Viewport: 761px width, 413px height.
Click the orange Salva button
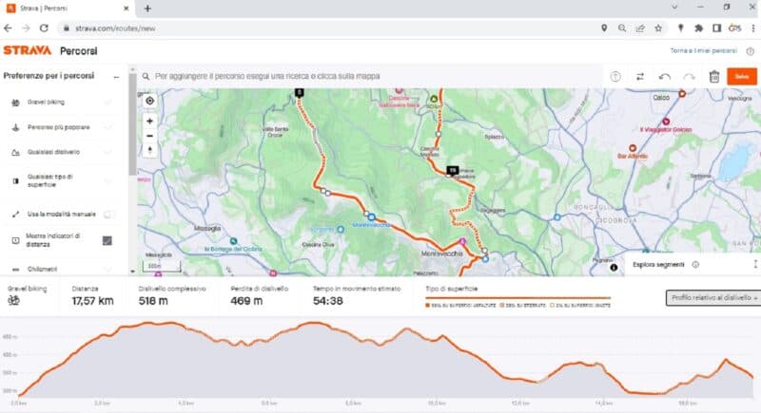coord(742,77)
